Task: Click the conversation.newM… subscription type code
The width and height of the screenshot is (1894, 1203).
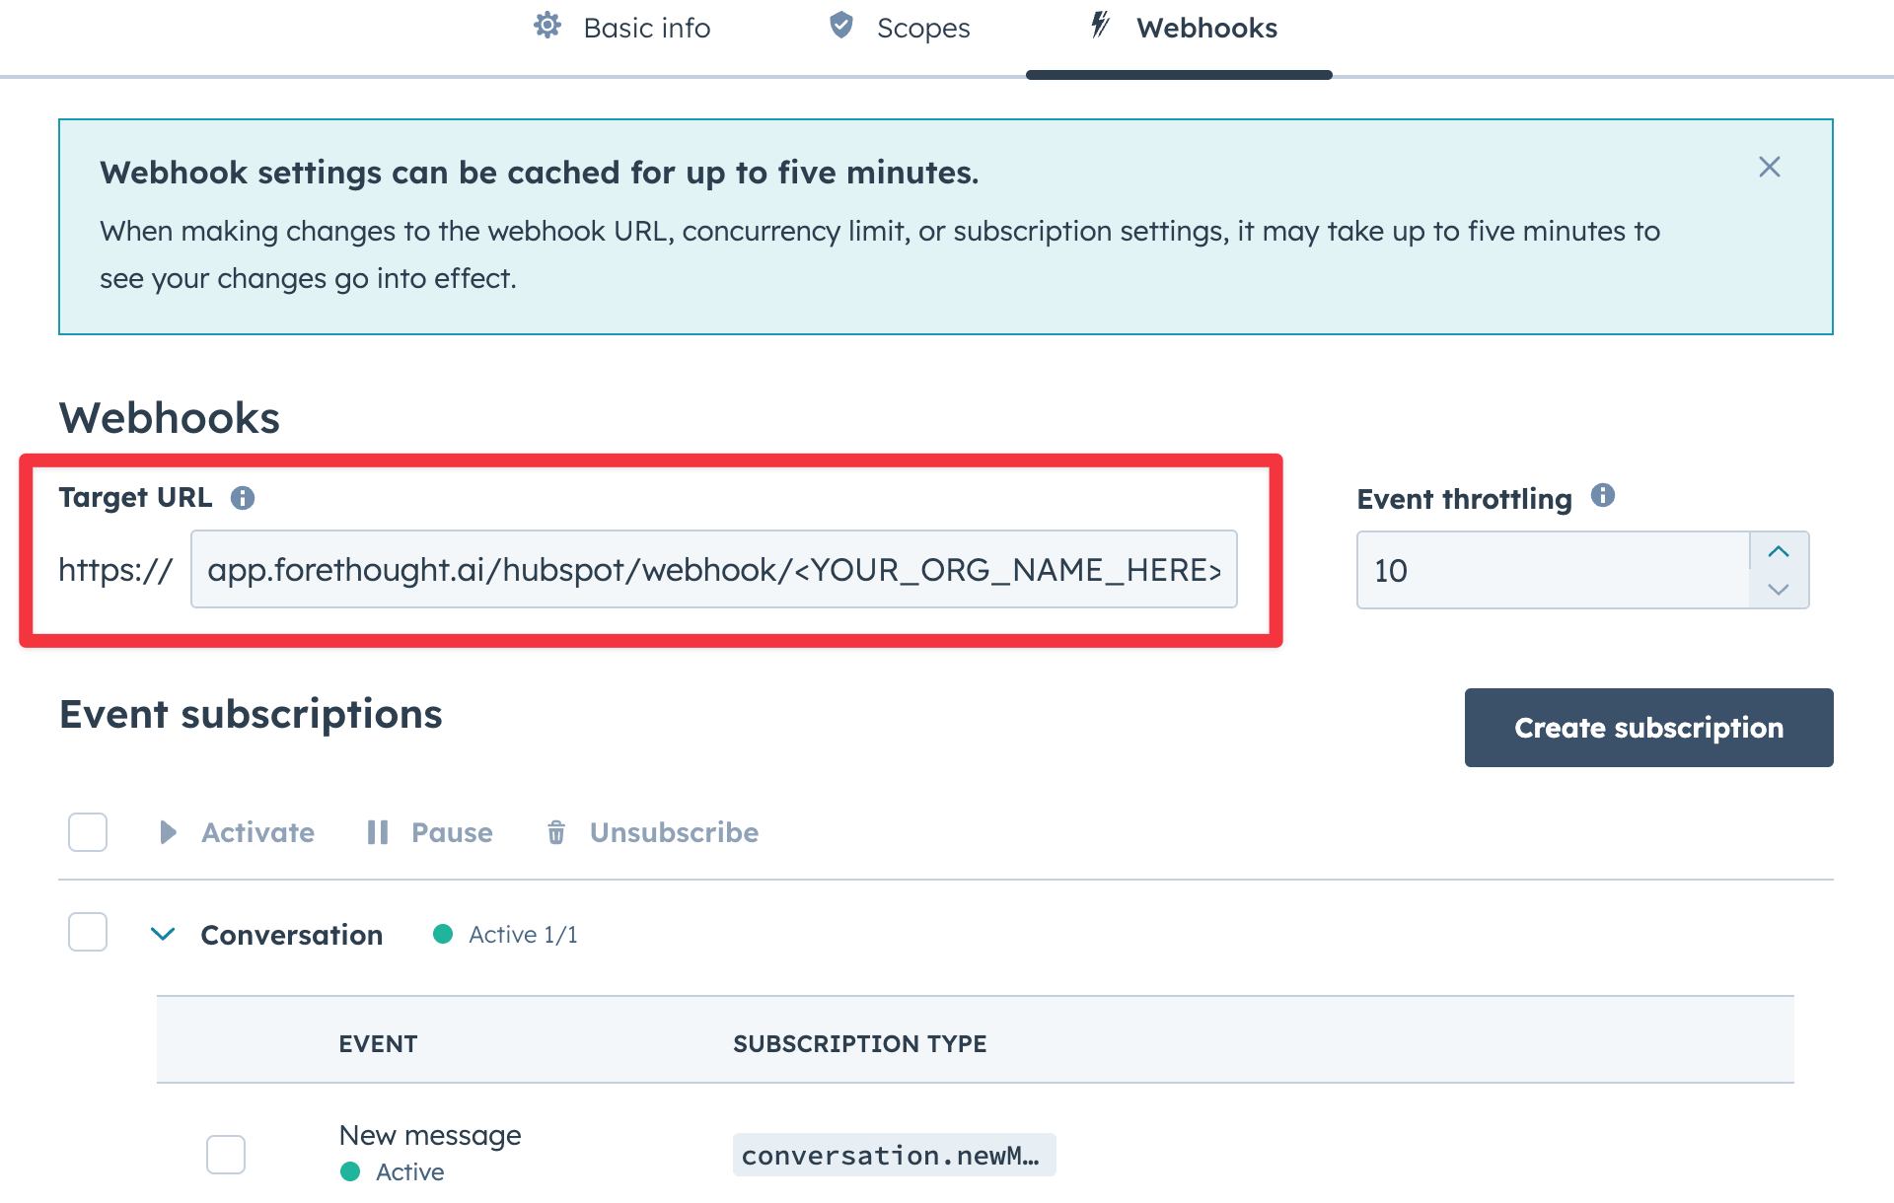Action: [x=894, y=1155]
